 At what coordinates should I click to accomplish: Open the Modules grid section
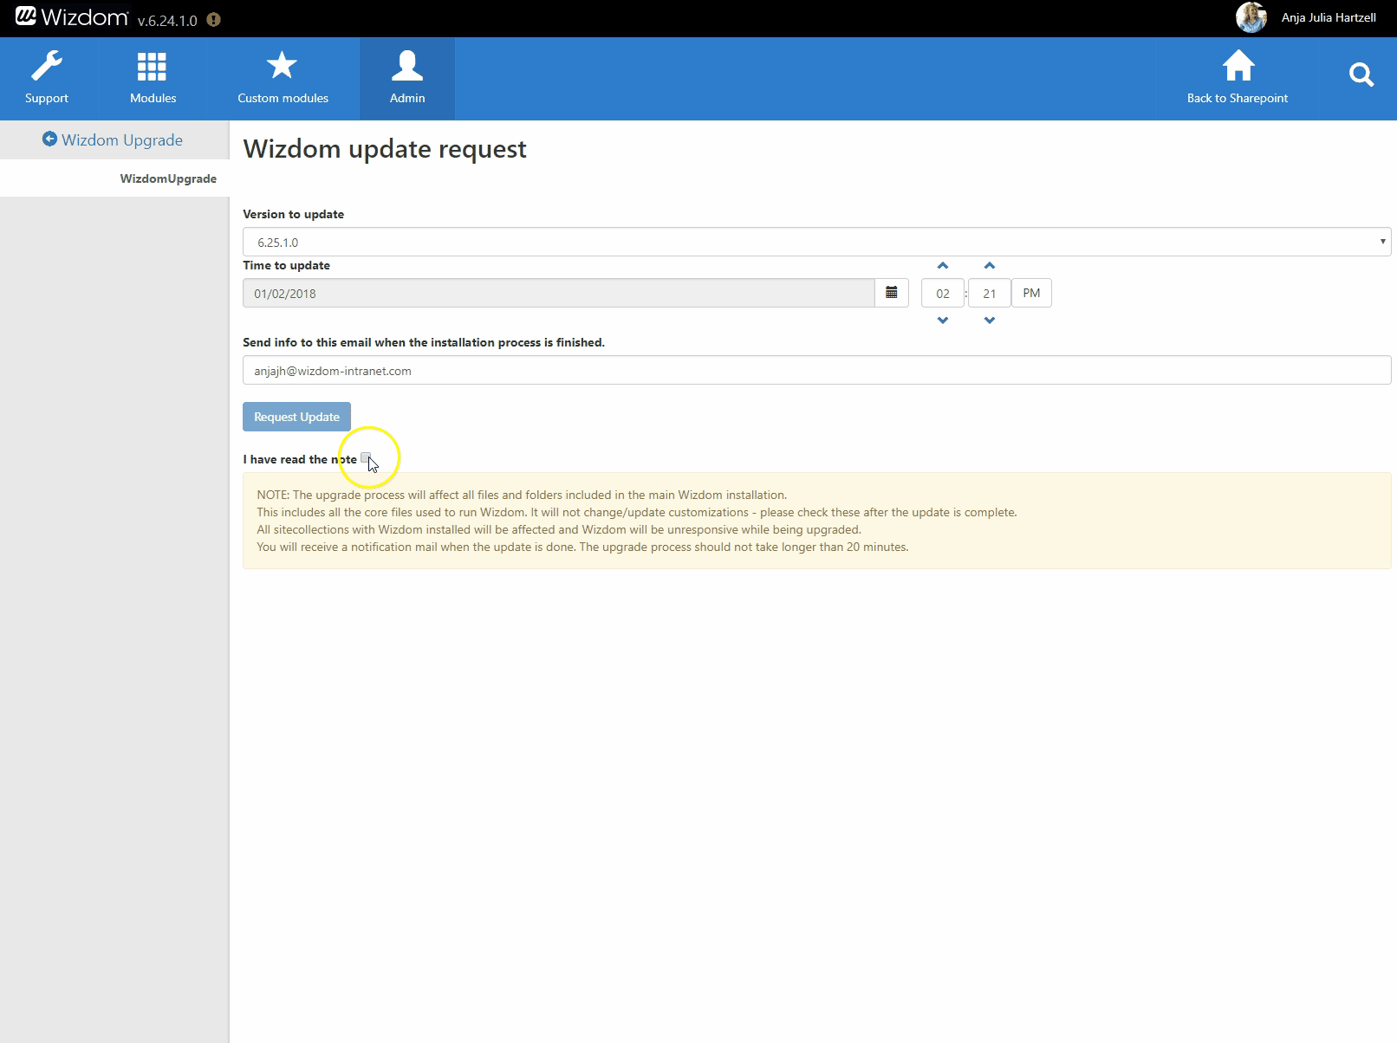pyautogui.click(x=153, y=78)
